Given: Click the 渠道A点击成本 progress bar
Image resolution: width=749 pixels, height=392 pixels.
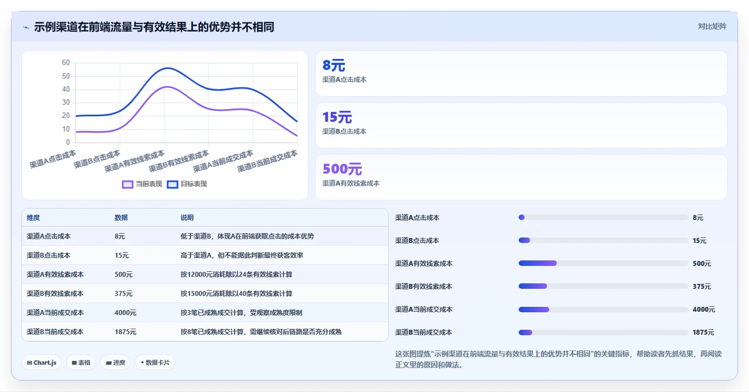Looking at the screenshot, I should 603,217.
